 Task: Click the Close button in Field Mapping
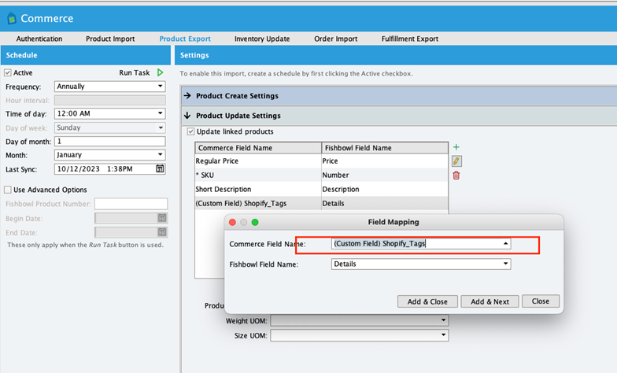tap(540, 301)
